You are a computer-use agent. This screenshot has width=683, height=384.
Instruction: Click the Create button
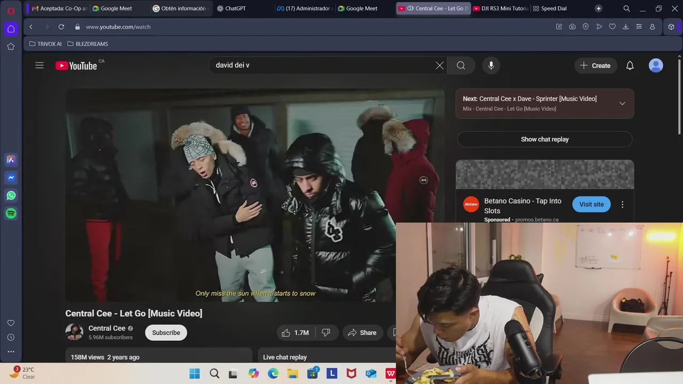[x=595, y=66]
